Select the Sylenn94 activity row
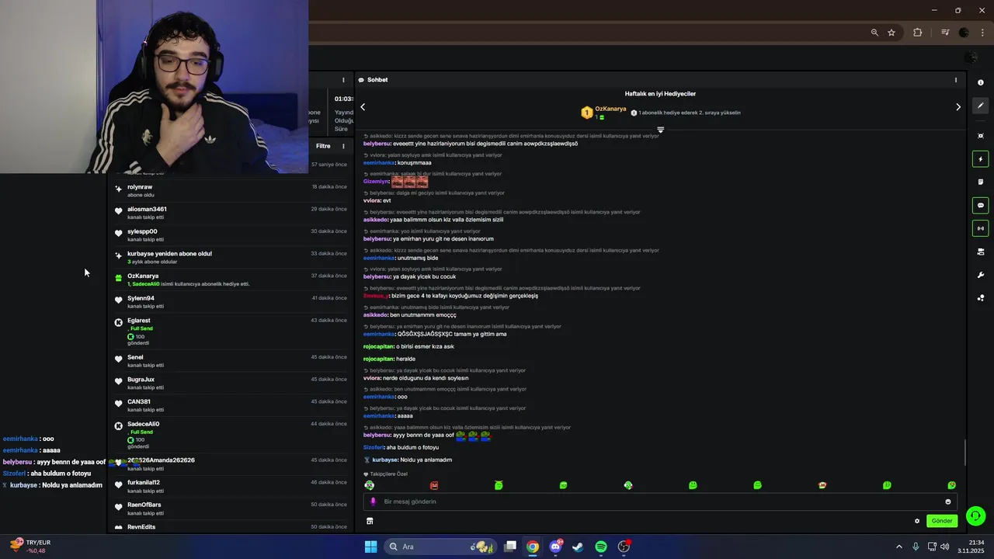Viewport: 994px width, 559px height. tap(231, 301)
